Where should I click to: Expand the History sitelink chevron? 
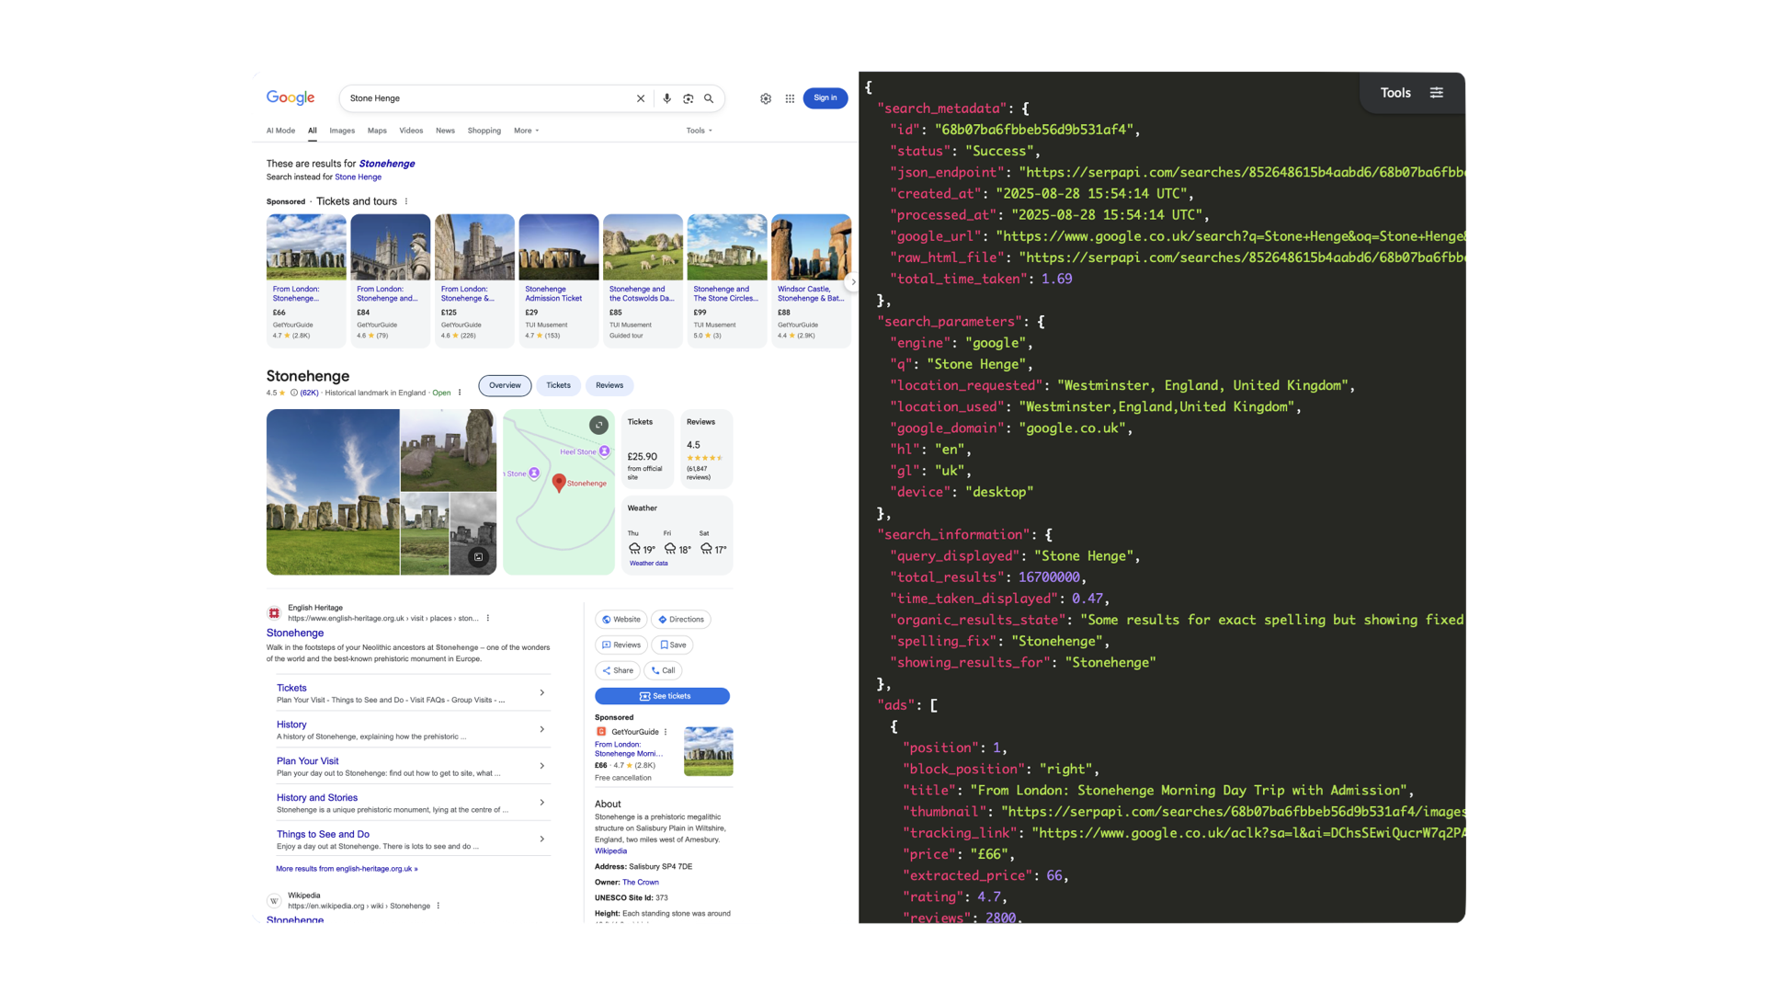[x=541, y=729]
